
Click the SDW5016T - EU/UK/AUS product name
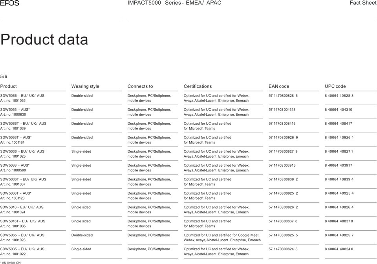23,221
